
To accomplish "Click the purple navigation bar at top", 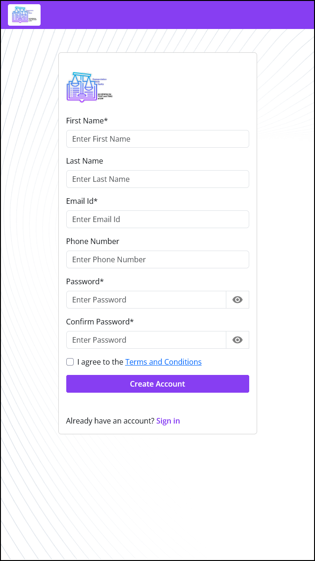I will [x=187, y=14].
